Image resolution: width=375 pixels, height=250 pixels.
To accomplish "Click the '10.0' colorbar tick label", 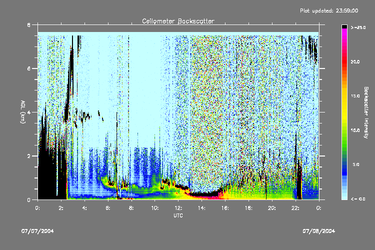I will [x=355, y=130].
